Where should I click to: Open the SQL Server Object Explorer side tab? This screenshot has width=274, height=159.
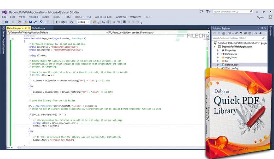(3, 40)
